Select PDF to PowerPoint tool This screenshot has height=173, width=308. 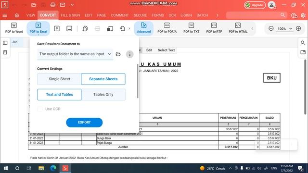57,29
